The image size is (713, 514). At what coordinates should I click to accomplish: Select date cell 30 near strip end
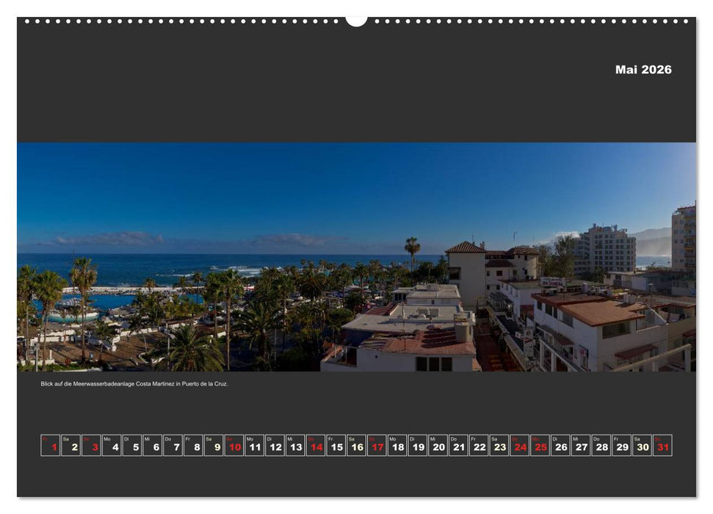[643, 445]
